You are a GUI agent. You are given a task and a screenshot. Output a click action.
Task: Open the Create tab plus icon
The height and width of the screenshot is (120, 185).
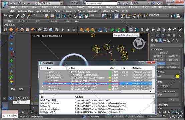[152, 35]
